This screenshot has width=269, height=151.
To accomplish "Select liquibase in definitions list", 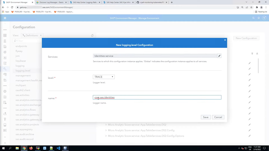I will point(20,61).
